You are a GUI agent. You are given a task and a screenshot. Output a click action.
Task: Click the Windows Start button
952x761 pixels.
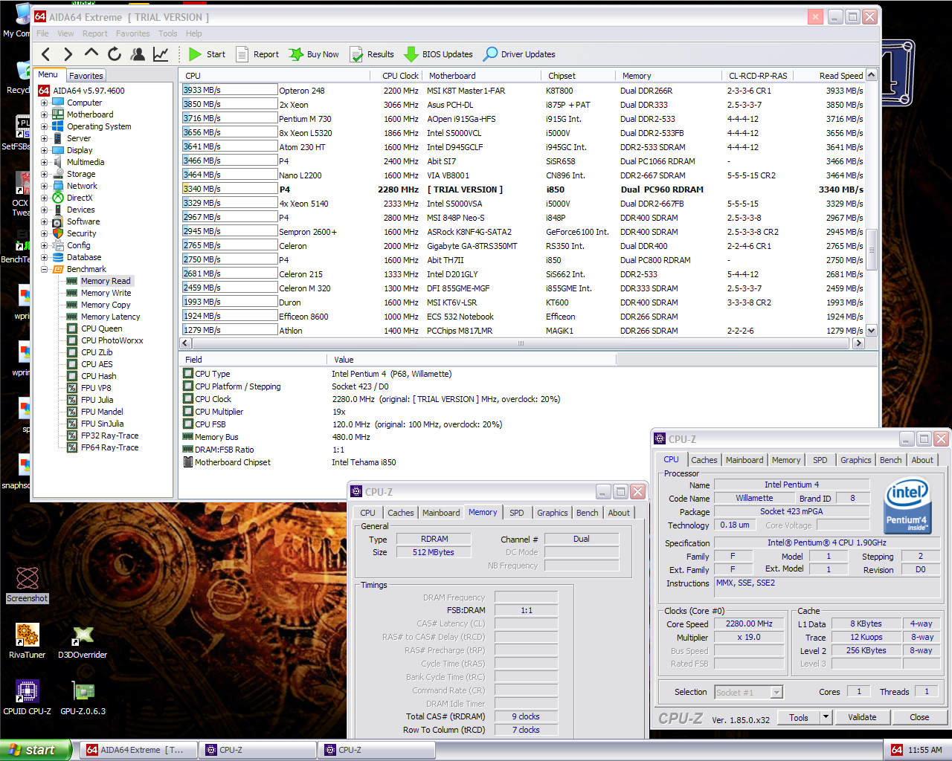36,750
